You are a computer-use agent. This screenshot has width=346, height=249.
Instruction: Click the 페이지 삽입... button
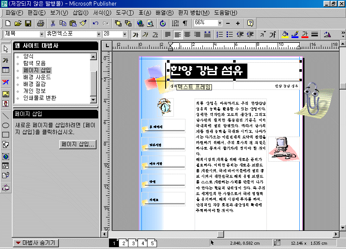(78, 144)
